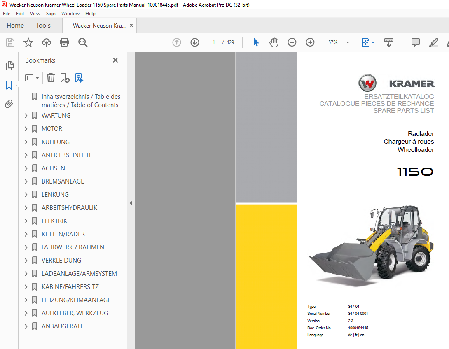Open the Sign menu

[51, 14]
